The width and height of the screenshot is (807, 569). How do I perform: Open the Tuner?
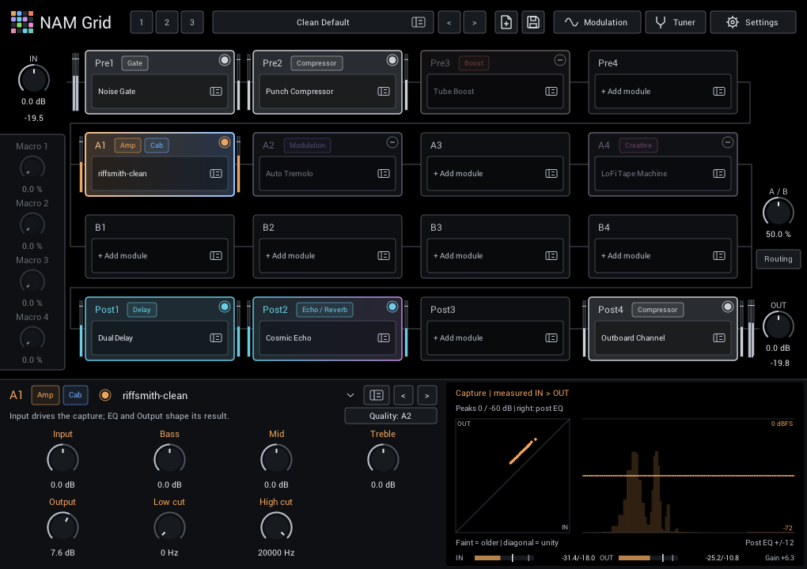(x=675, y=22)
